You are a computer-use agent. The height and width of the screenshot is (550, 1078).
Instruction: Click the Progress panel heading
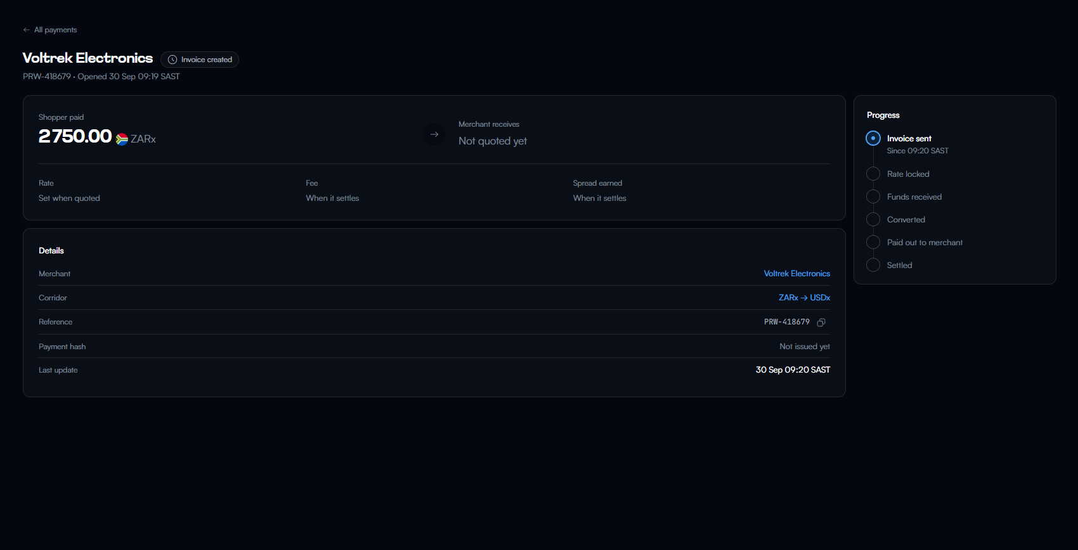click(x=883, y=115)
